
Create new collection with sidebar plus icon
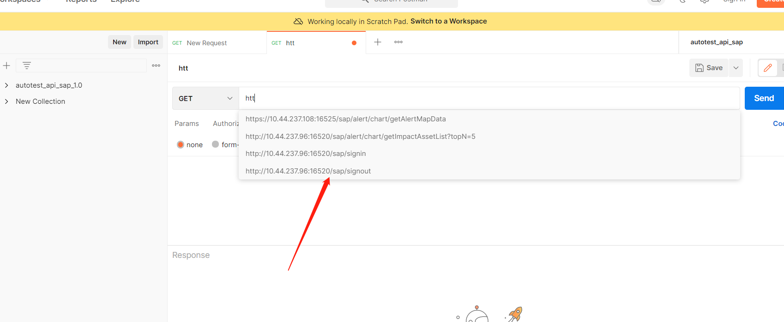click(6, 66)
